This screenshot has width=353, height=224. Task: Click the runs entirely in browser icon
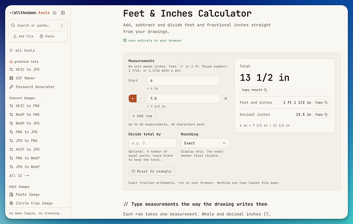click(x=125, y=41)
